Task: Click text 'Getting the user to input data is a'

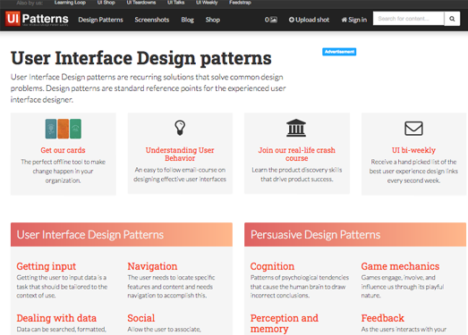Action: (62, 278)
